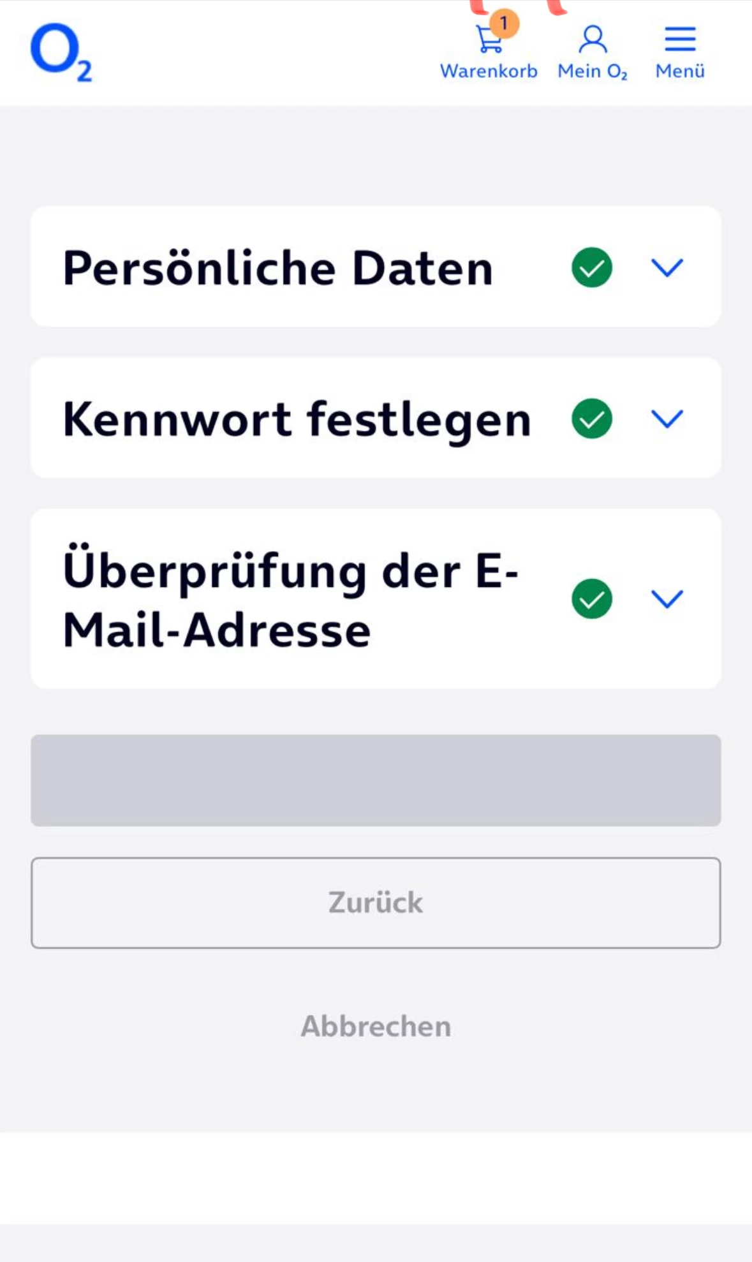Click the Überprüfung der E-Mail-Adresse heading
This screenshot has height=1262, width=752.
pos(291,600)
